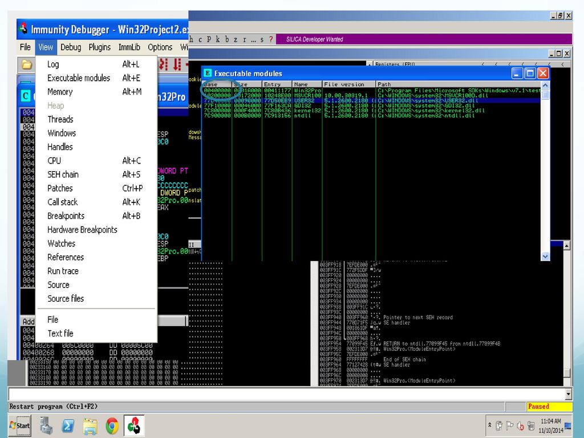
Task: Select Source files in the View menu
Action: pos(96,298)
